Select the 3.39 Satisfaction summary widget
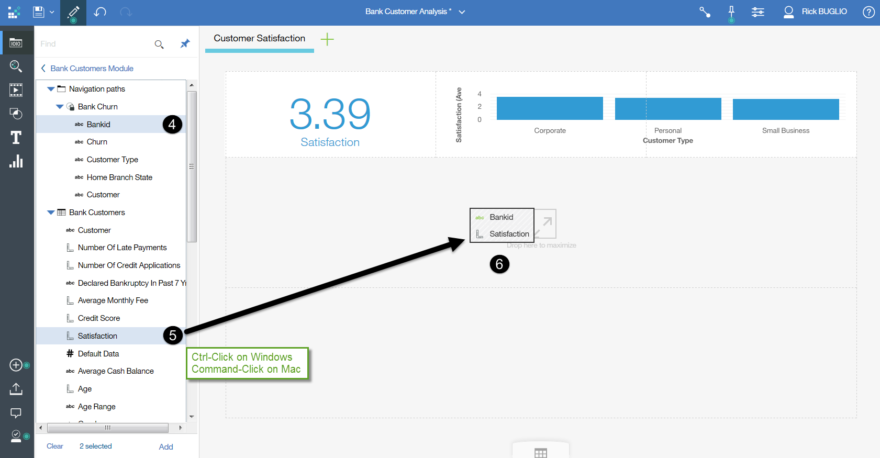This screenshot has height=458, width=880. click(x=330, y=115)
